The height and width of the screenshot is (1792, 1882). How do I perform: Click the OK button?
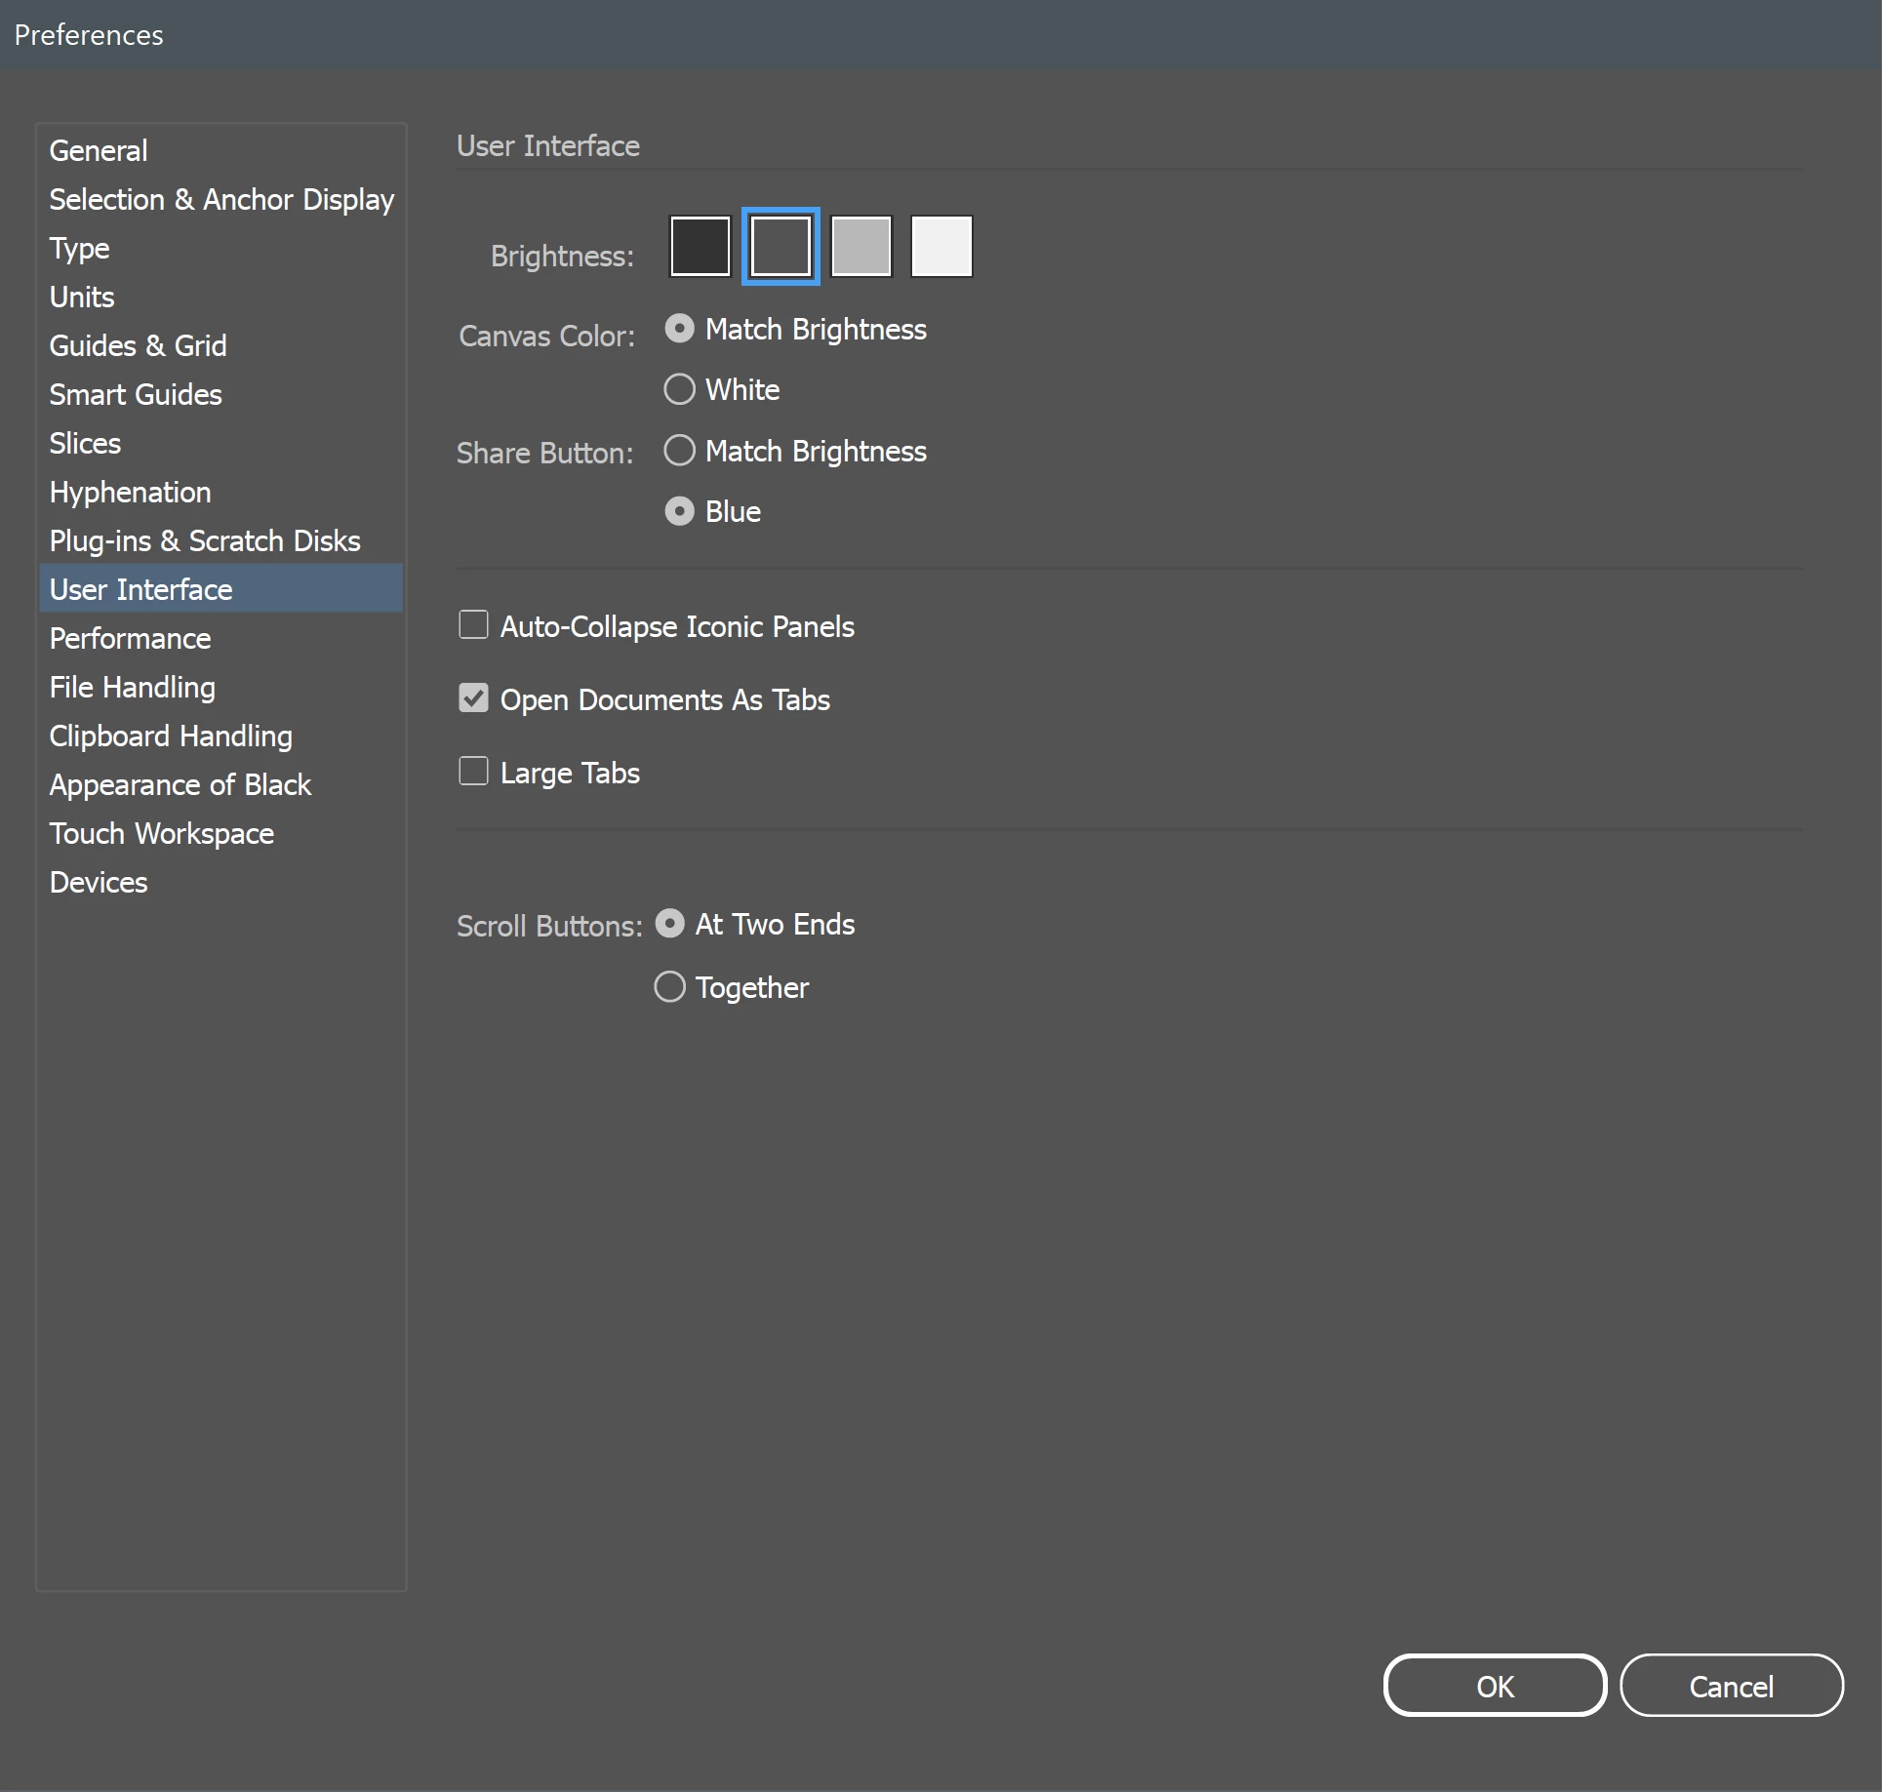(x=1494, y=1686)
